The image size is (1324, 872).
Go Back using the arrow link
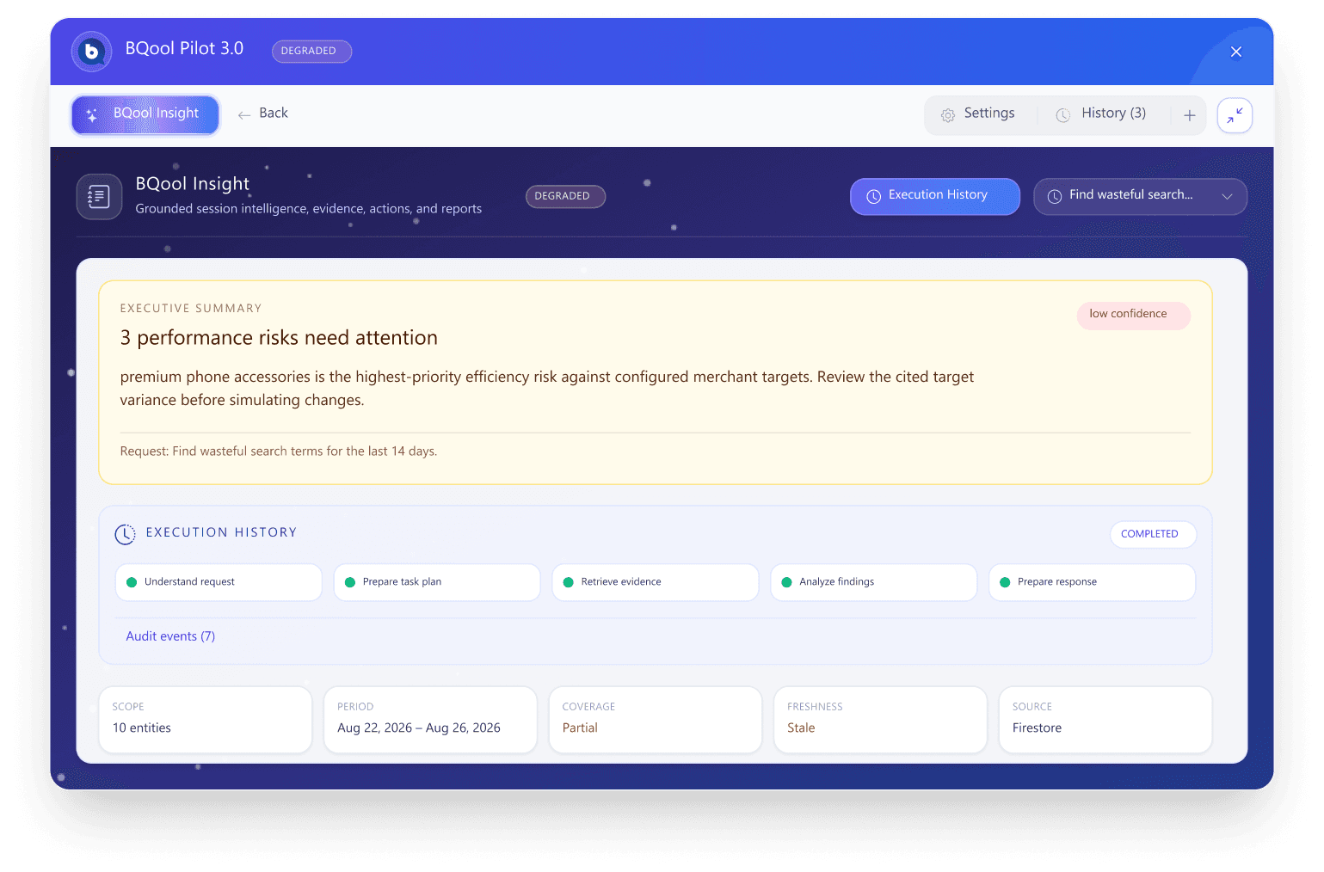point(263,114)
